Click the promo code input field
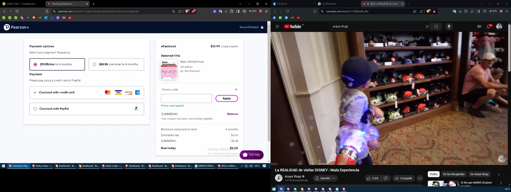The width and height of the screenshot is (511, 192). click(186, 99)
